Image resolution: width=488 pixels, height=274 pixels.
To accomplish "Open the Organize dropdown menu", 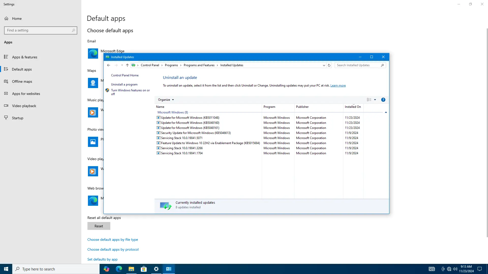I will click(x=166, y=100).
